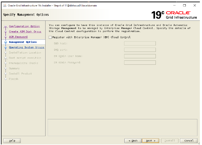Click the OMS port input field

point(140,50)
